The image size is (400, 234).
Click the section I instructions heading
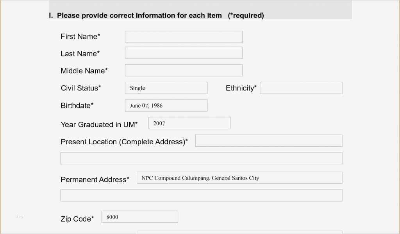pos(156,16)
